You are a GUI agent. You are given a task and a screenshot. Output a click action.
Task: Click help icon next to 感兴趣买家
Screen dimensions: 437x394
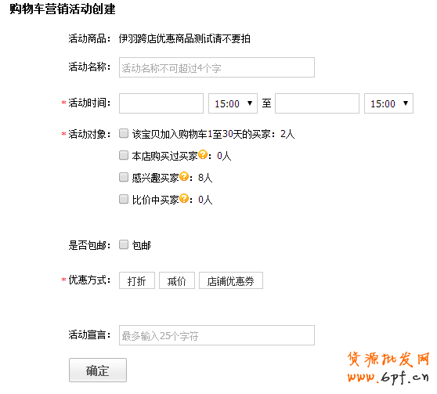pos(184,176)
